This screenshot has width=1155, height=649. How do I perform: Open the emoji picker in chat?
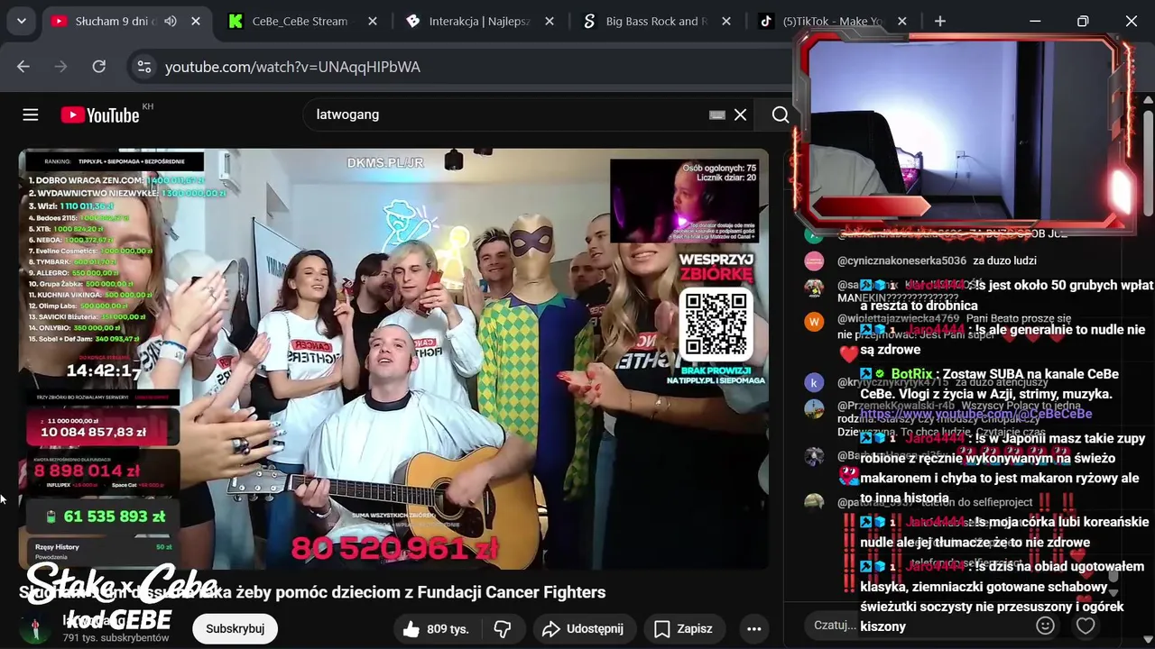1045,625
